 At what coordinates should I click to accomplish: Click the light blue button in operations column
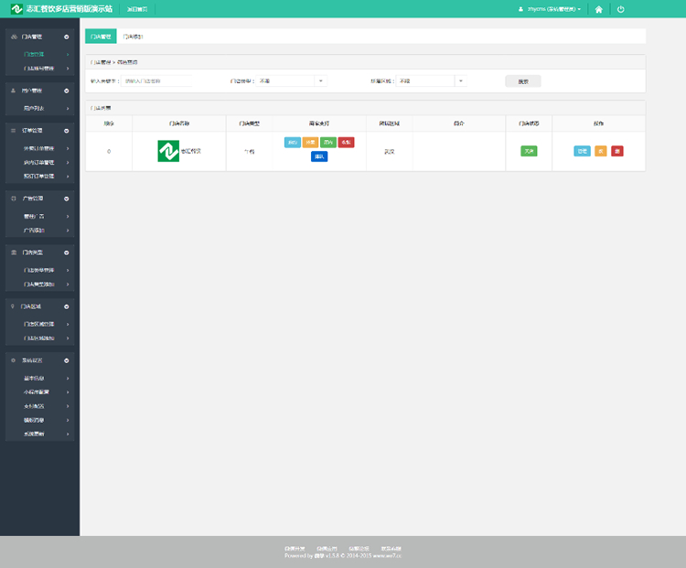pos(582,151)
